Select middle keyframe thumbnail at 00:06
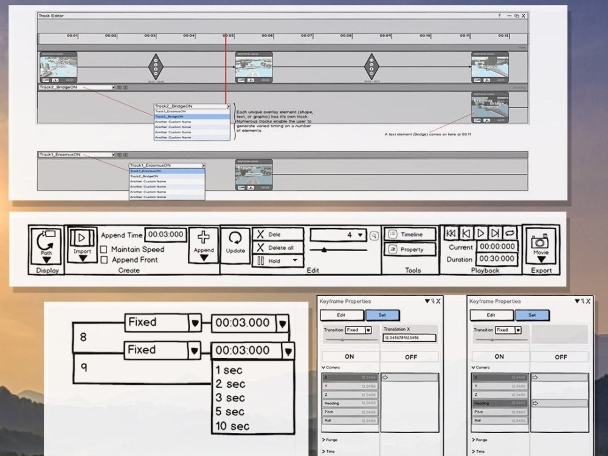The height and width of the screenshot is (456, 608). coord(254,67)
